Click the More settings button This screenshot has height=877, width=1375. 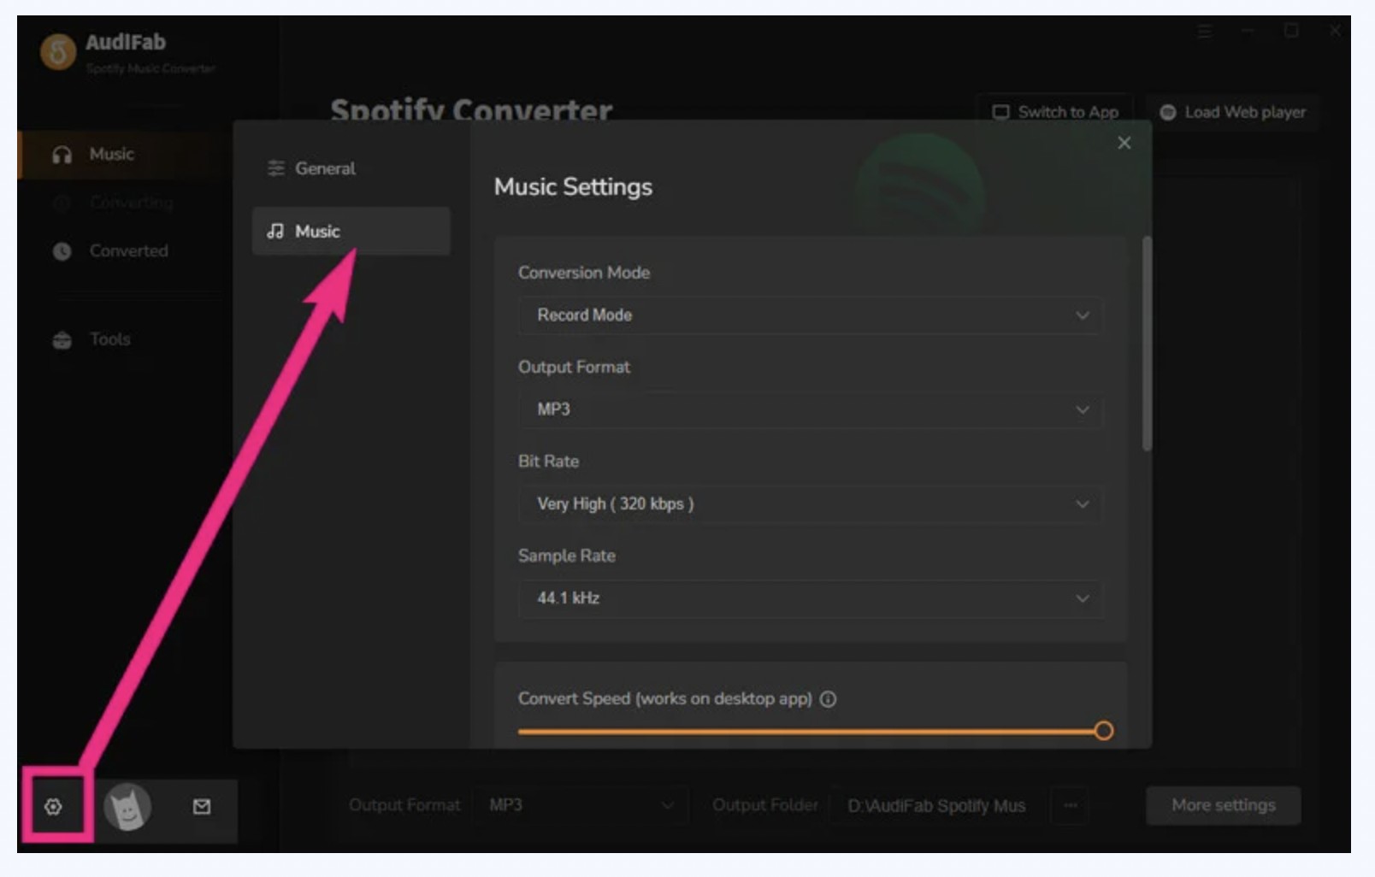click(x=1223, y=805)
